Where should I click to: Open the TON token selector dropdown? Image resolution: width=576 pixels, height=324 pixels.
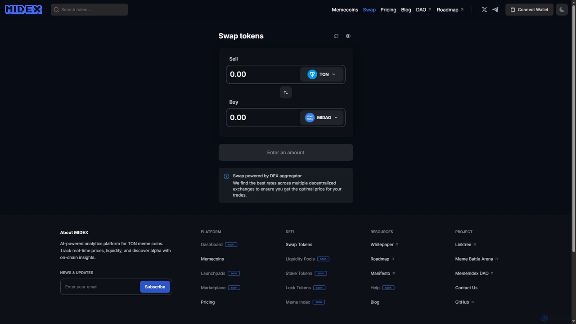click(x=322, y=74)
